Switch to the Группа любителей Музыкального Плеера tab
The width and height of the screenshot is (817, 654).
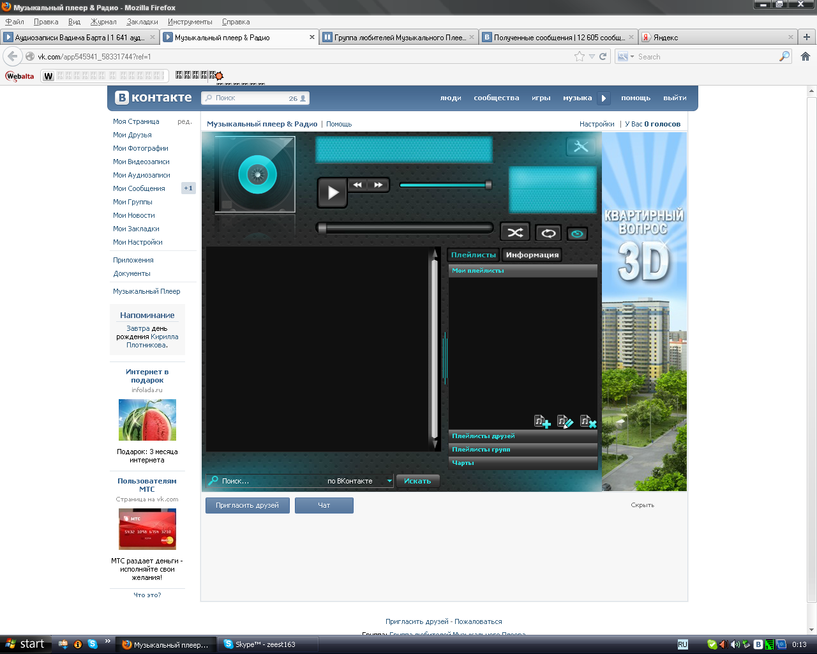click(399, 38)
